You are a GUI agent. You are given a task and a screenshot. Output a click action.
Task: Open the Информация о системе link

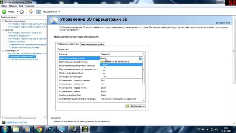point(16,122)
